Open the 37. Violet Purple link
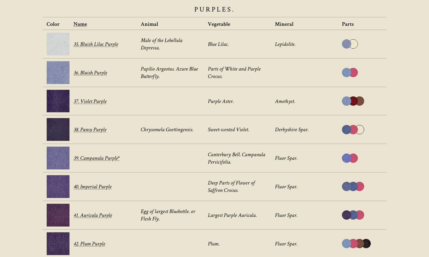 click(90, 101)
